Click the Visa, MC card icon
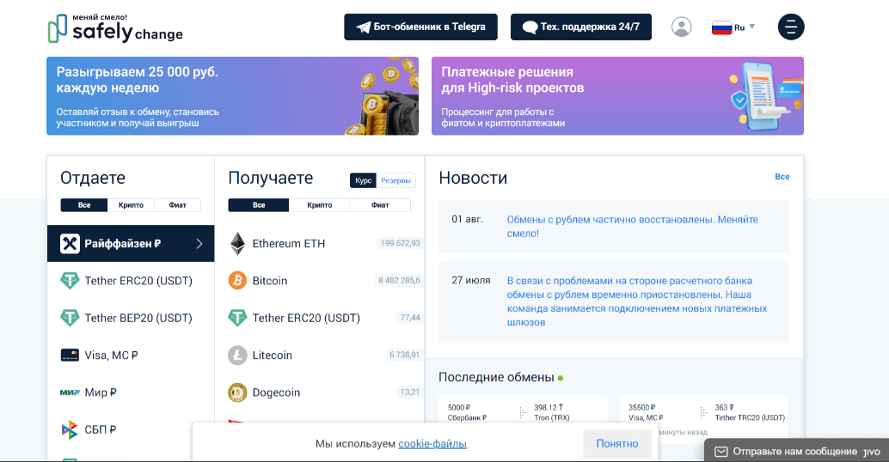Image resolution: width=889 pixels, height=462 pixels. coord(70,355)
